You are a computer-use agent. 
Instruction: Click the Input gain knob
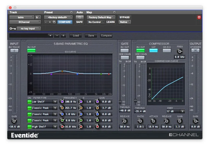coord(14,121)
